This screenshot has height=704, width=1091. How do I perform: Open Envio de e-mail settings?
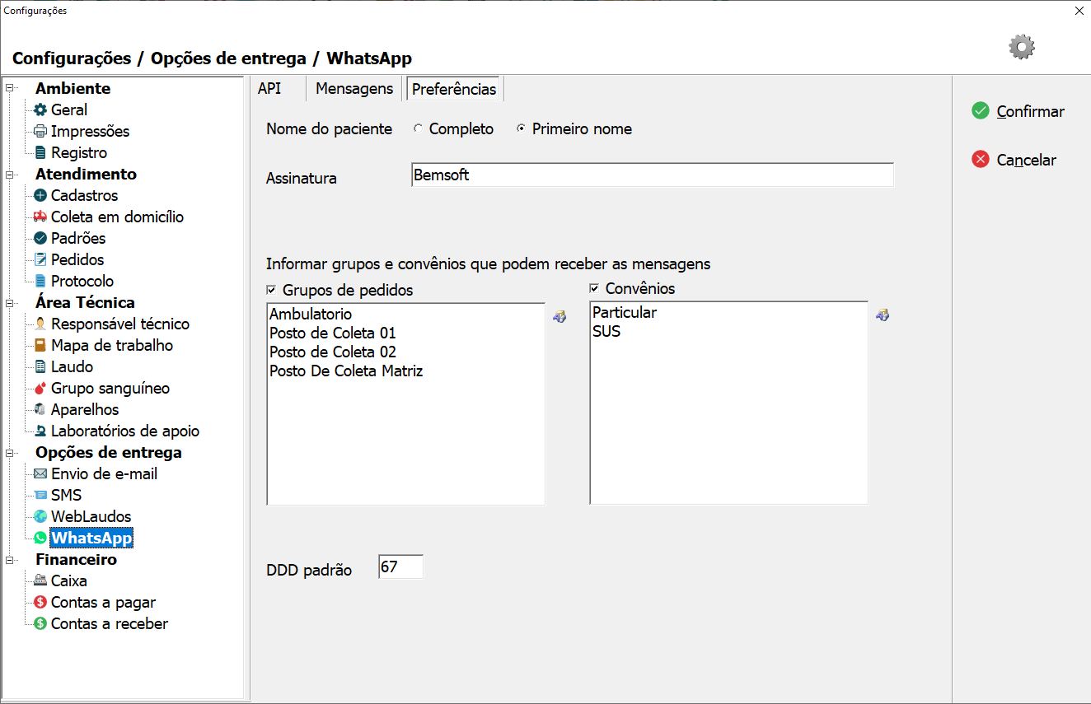tap(104, 473)
